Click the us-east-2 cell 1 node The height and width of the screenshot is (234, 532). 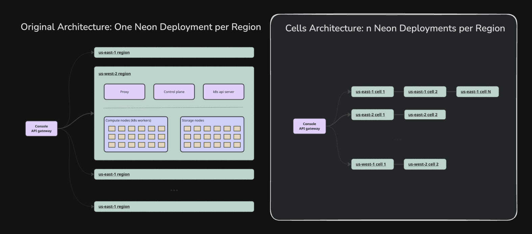click(x=372, y=115)
